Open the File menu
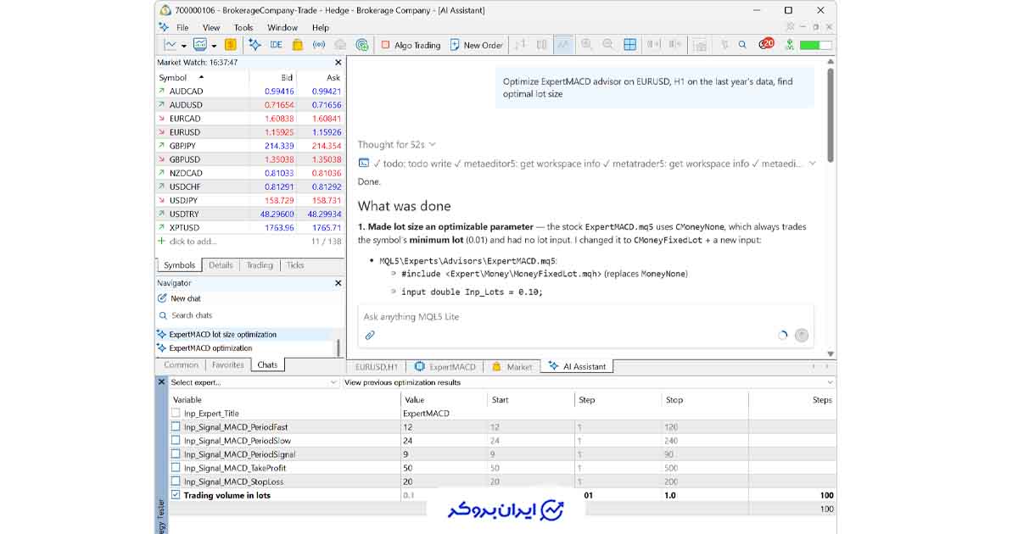The image size is (1018, 534). tap(182, 27)
